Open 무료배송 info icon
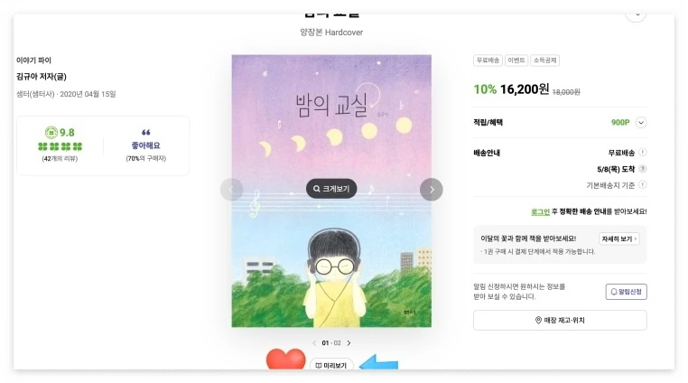The width and height of the screenshot is (688, 383). [642, 153]
